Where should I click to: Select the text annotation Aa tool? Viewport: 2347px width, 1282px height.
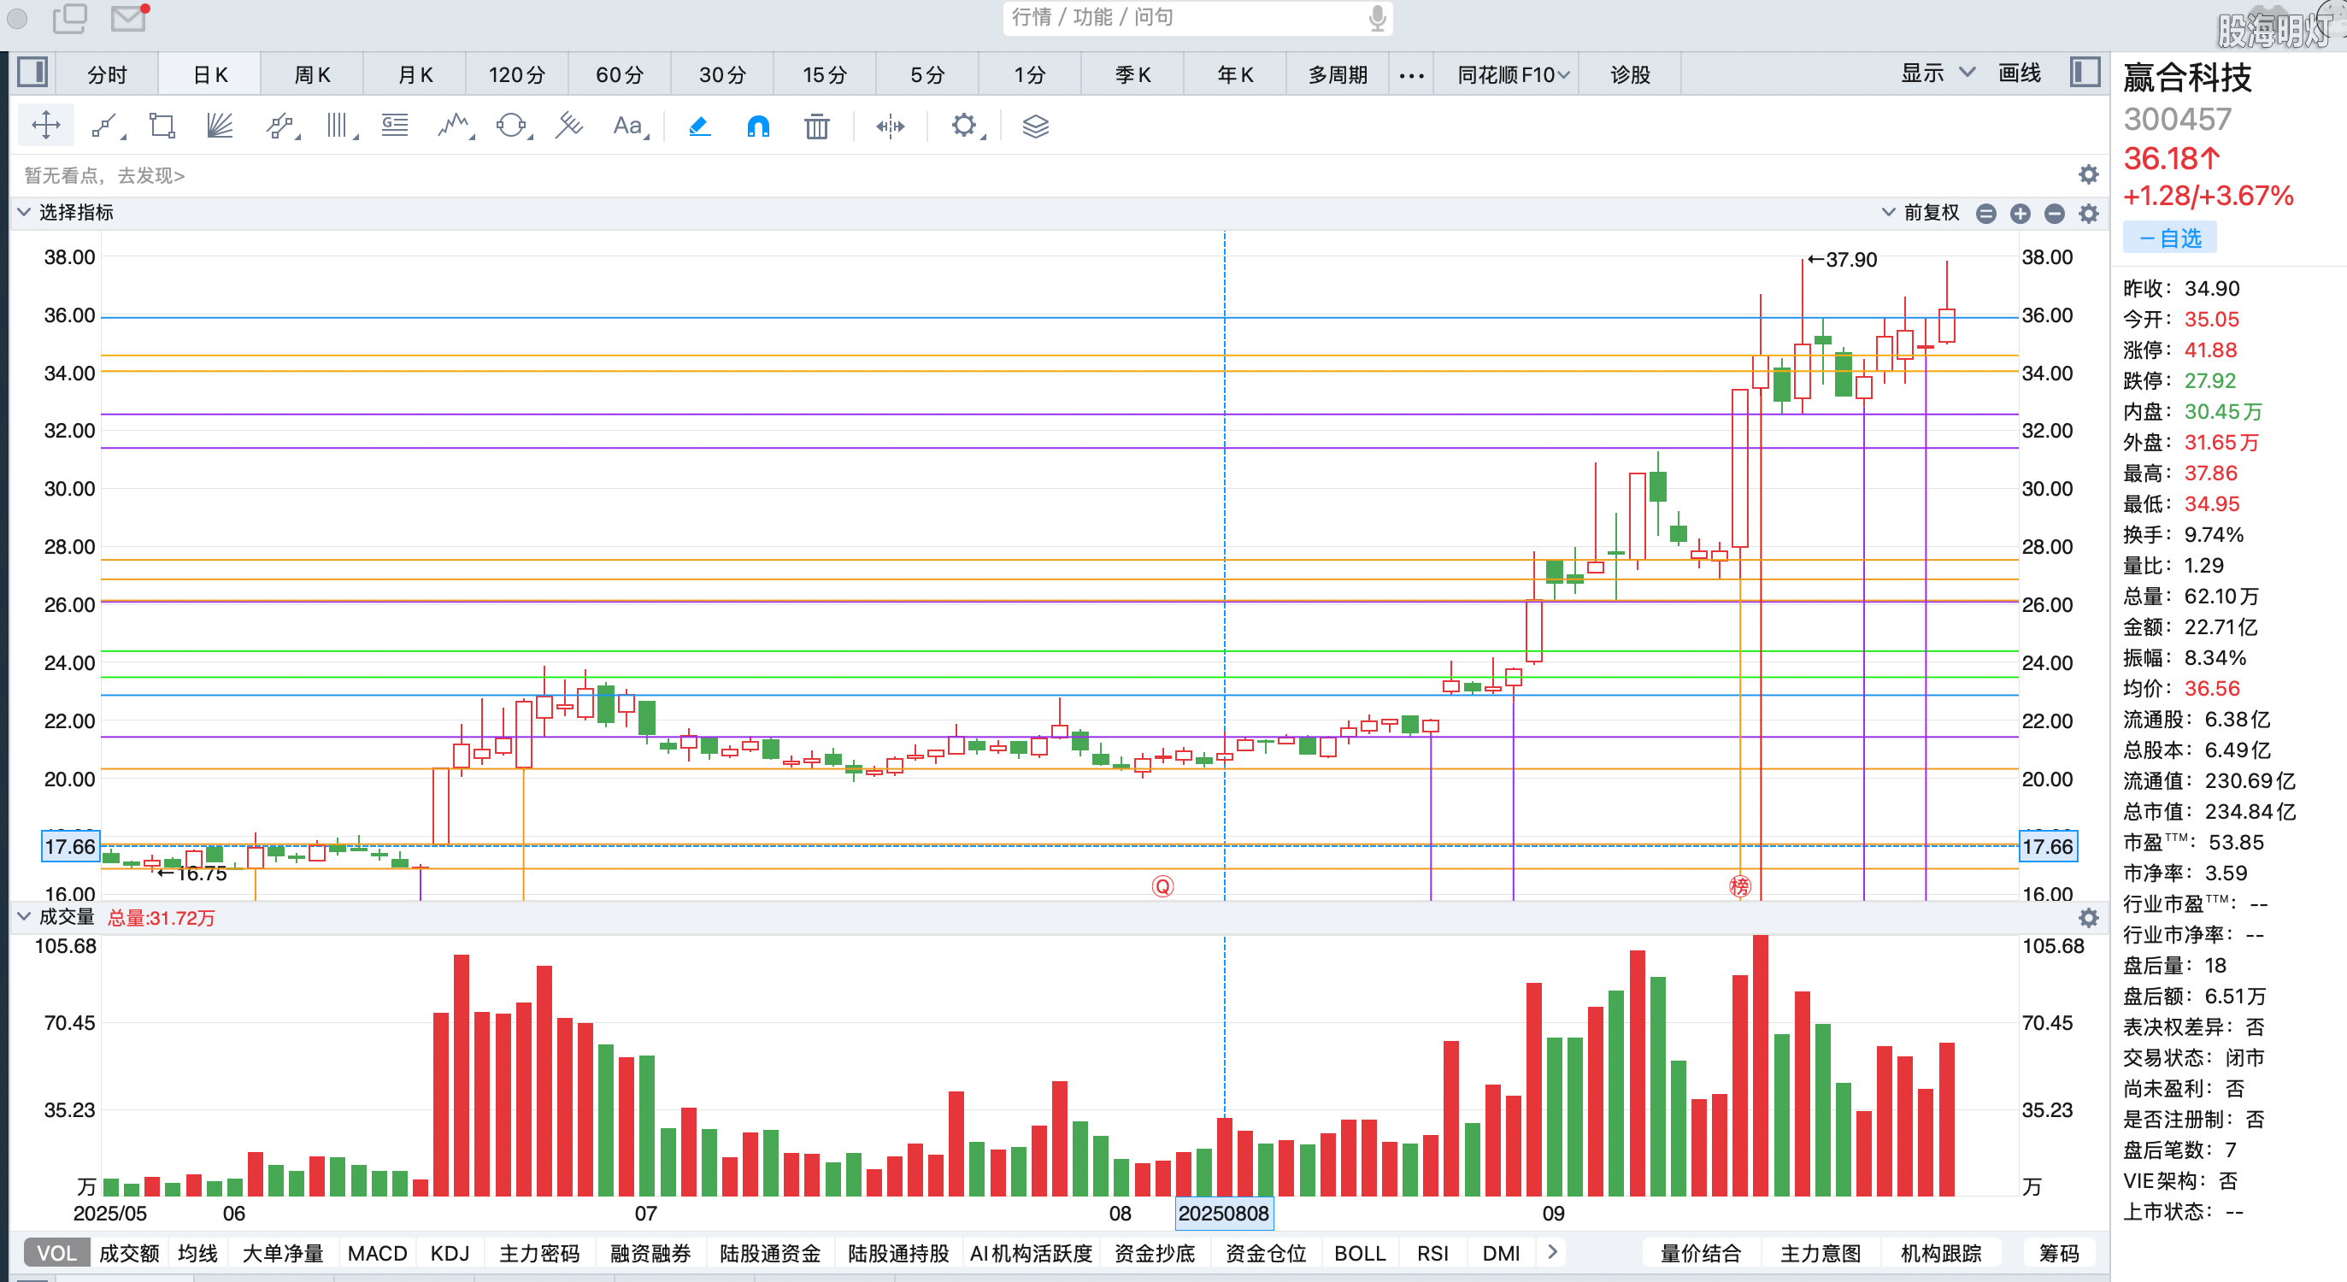627,126
